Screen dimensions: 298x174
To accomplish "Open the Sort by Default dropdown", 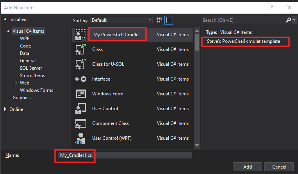I will [121, 20].
